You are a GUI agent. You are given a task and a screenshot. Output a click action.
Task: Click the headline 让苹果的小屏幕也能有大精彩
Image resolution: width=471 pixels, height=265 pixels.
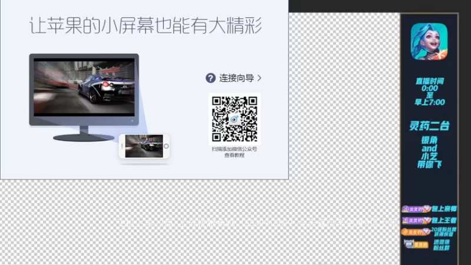click(x=146, y=25)
